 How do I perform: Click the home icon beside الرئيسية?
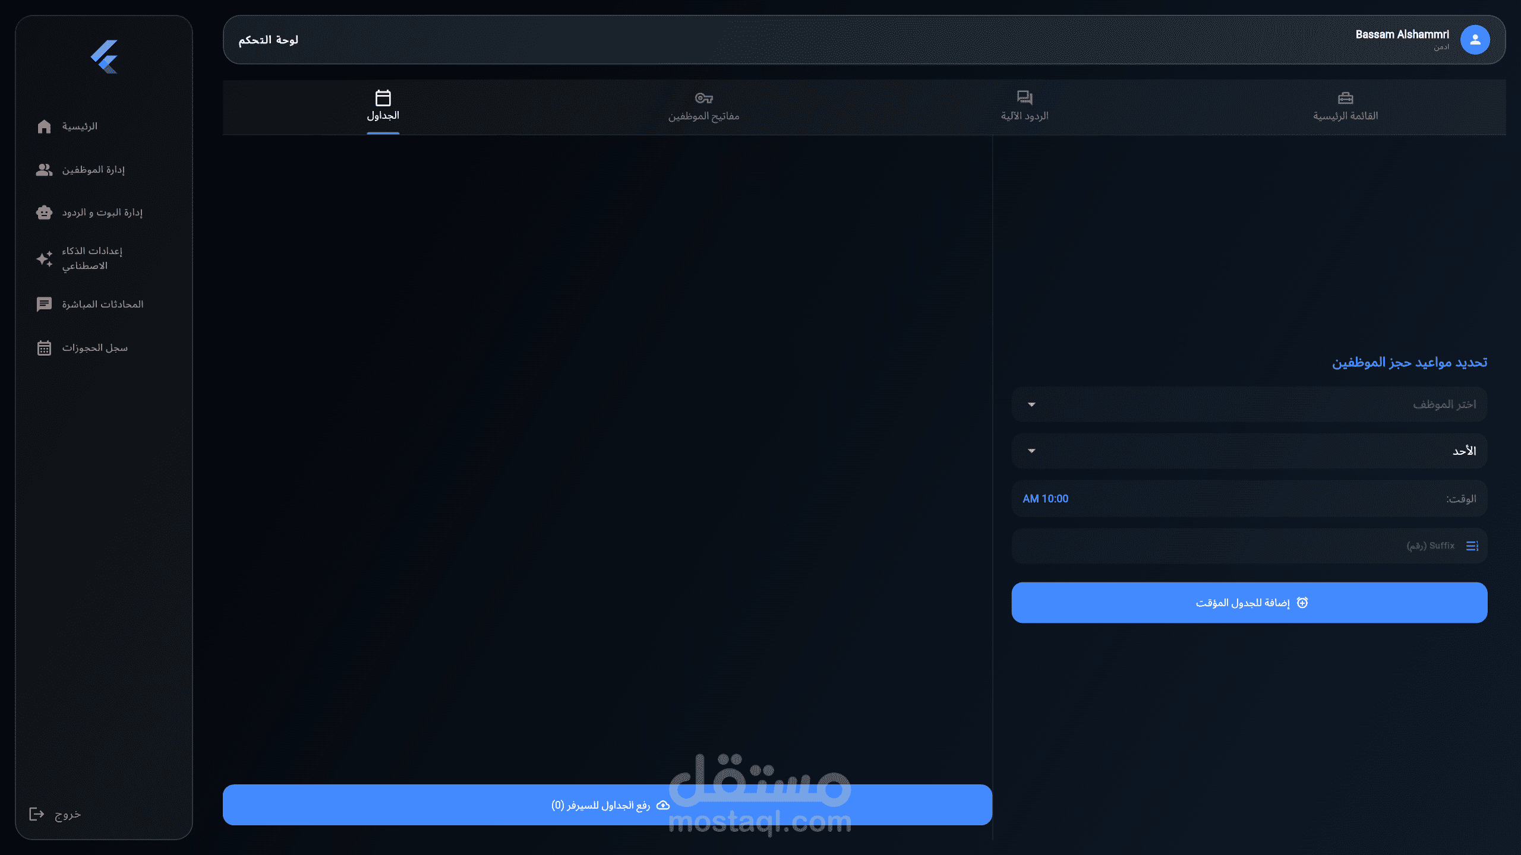[x=44, y=126]
